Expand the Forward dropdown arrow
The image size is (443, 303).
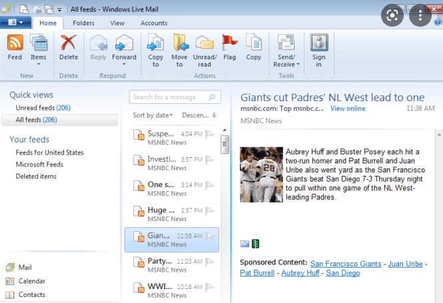[x=124, y=65]
